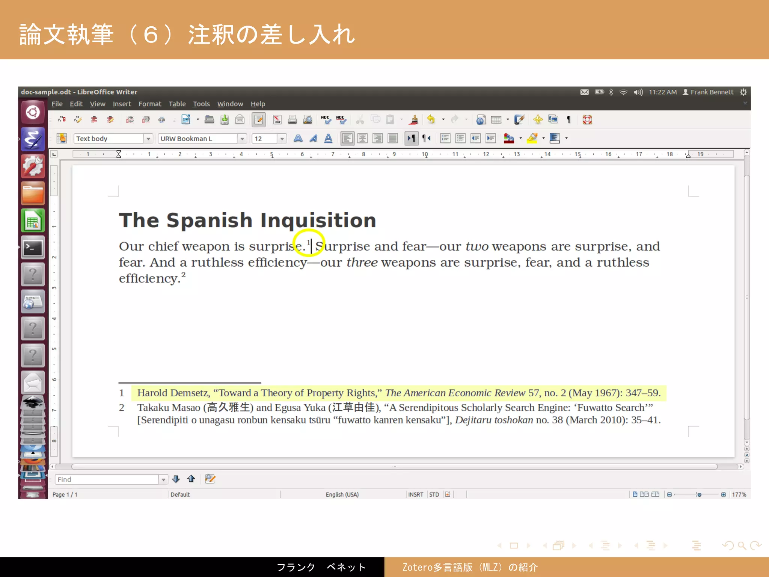Open the Navigator star icon
The width and height of the screenshot is (769, 577).
click(x=538, y=119)
